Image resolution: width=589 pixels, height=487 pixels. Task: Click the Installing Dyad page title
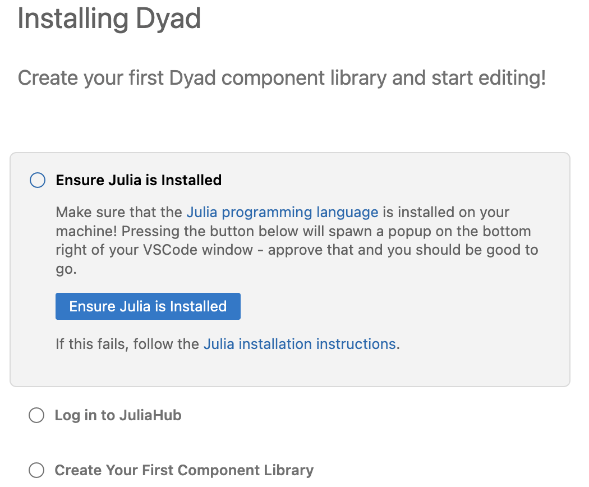click(109, 19)
